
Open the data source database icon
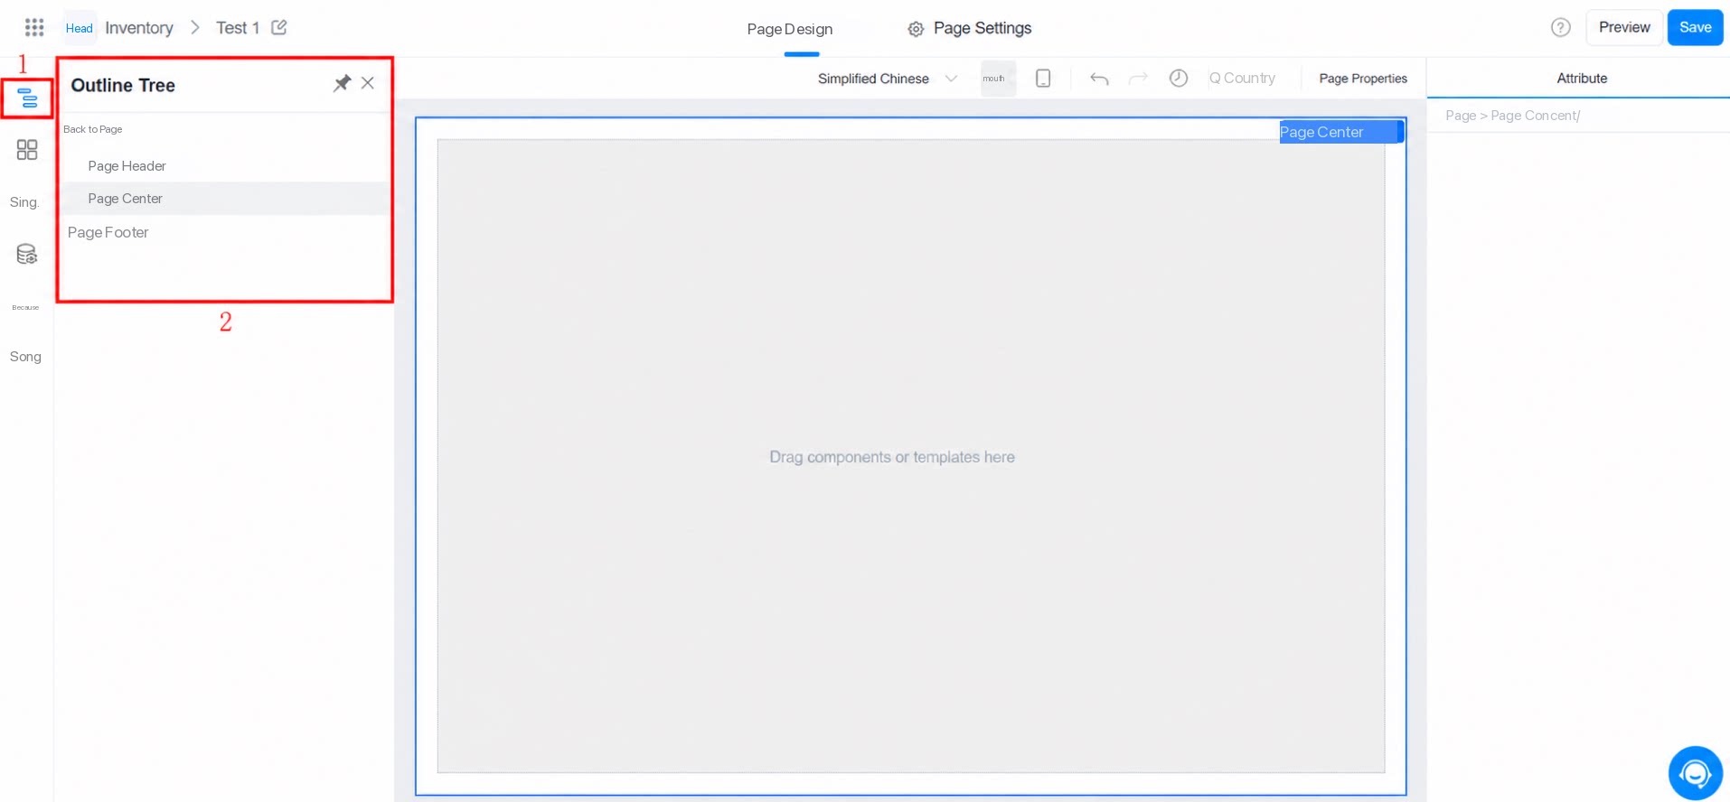(27, 255)
